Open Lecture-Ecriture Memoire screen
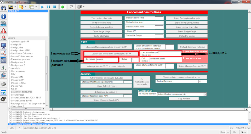The height and width of the screenshot is (134, 251). (x=22, y=57)
